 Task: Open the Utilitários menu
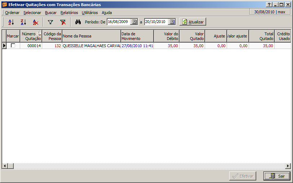90,13
